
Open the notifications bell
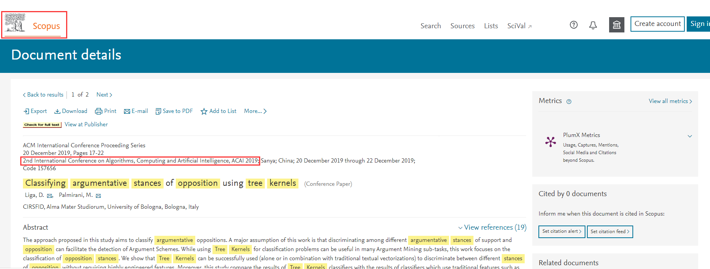click(x=593, y=26)
